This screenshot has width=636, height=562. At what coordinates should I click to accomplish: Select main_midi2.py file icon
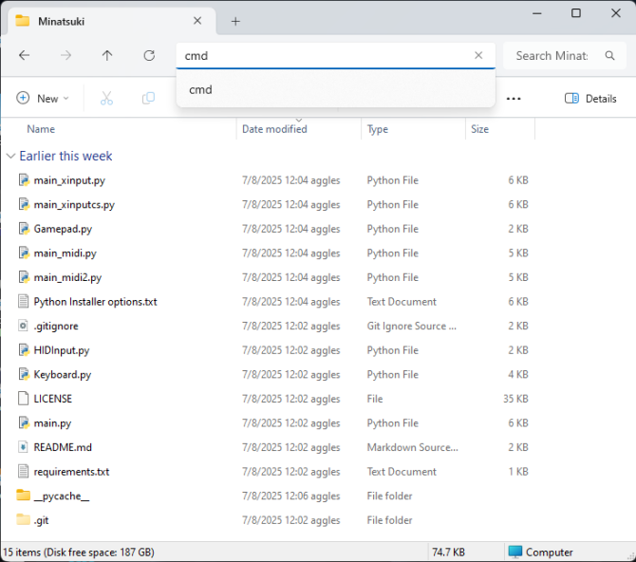(24, 277)
